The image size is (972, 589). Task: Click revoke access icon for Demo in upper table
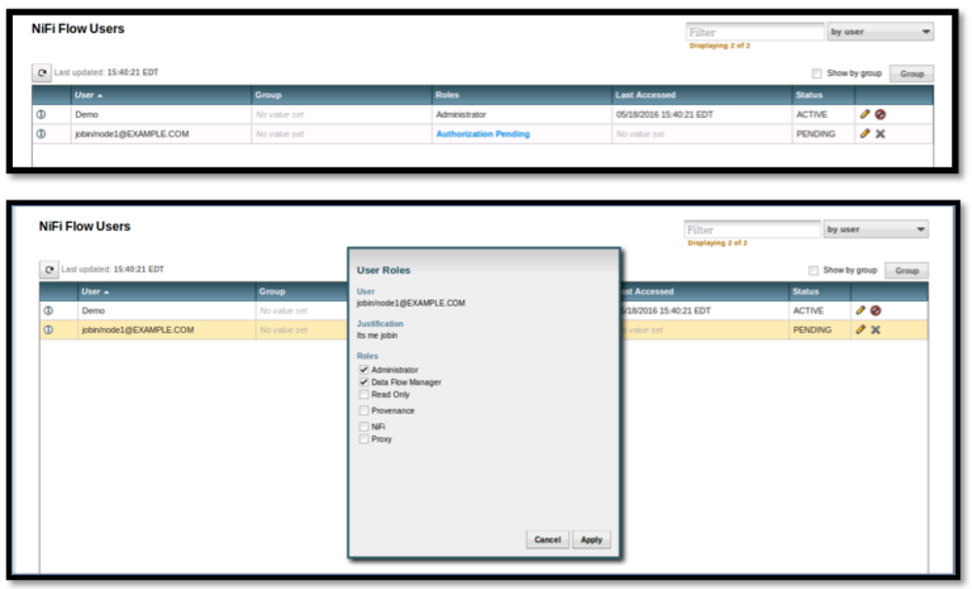[x=881, y=114]
